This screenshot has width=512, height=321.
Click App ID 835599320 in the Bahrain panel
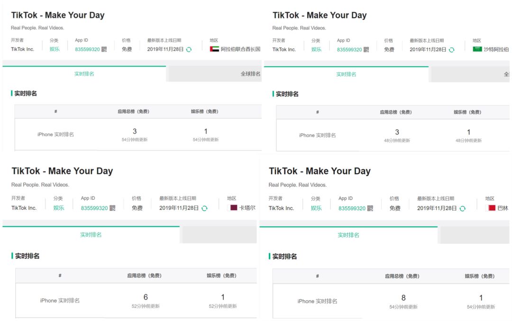tap(352, 208)
